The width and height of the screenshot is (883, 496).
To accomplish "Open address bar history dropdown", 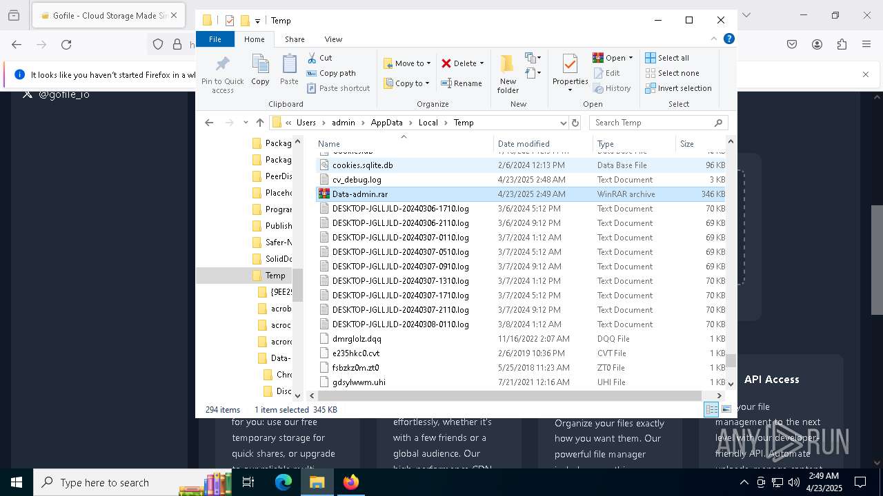I will 563,123.
